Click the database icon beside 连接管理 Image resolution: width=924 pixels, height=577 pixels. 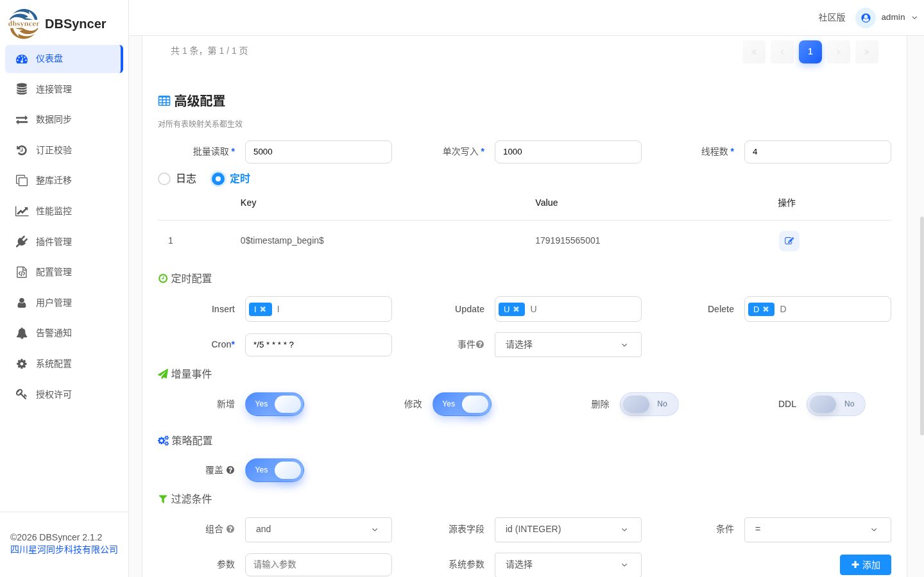click(22, 89)
